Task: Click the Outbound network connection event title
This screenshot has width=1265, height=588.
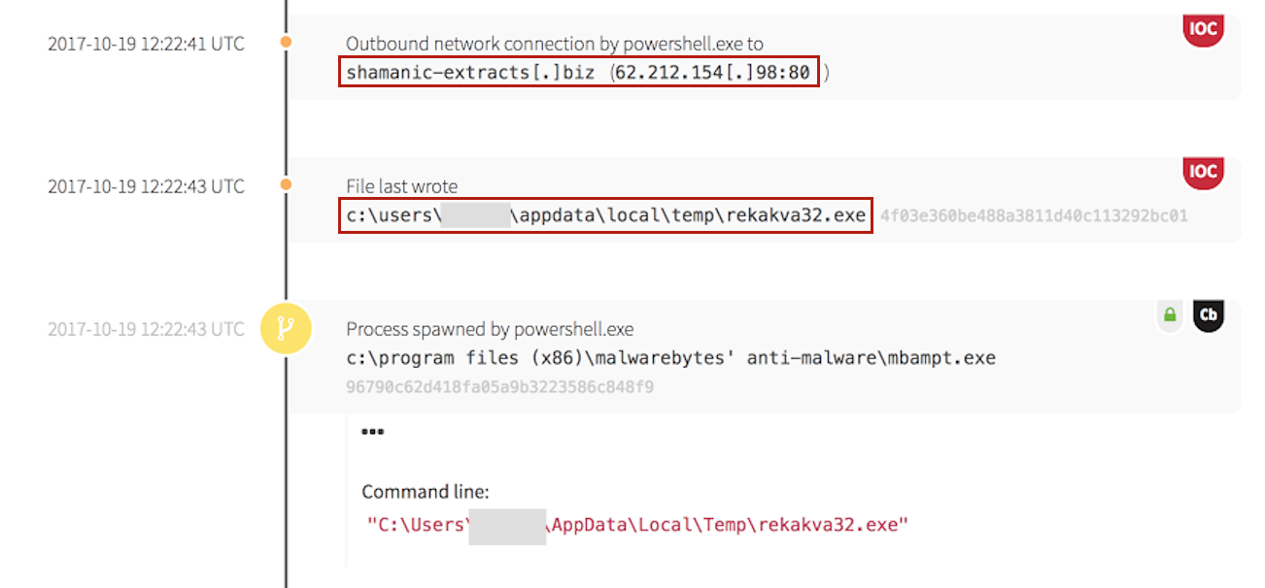Action: [554, 44]
